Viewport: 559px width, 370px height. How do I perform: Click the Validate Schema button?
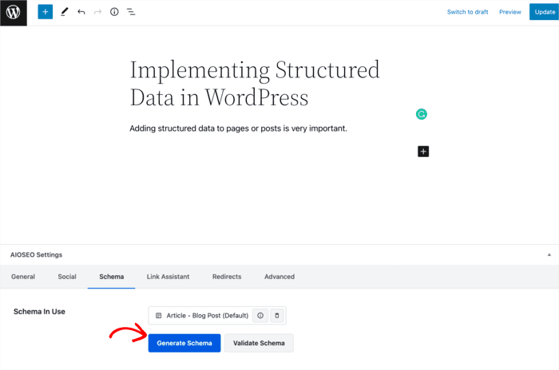(259, 343)
